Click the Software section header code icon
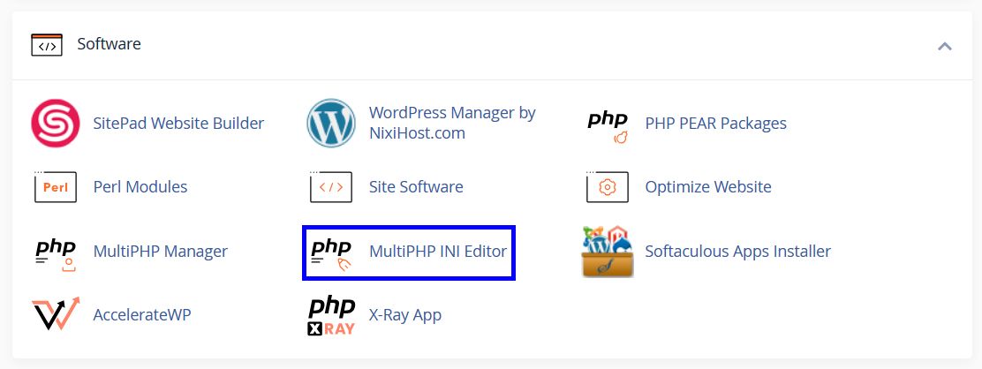This screenshot has width=982, height=369. [x=47, y=45]
